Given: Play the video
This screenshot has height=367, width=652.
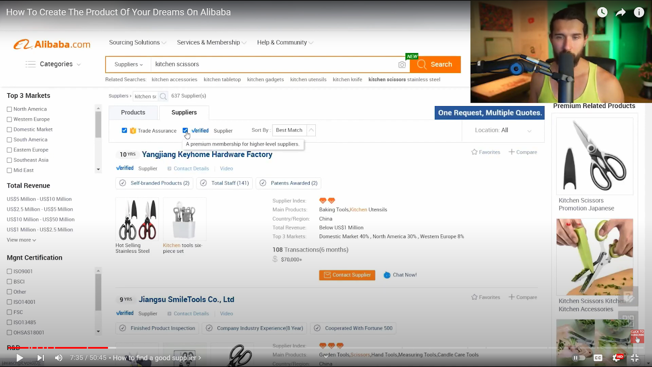Looking at the screenshot, I should (x=20, y=358).
